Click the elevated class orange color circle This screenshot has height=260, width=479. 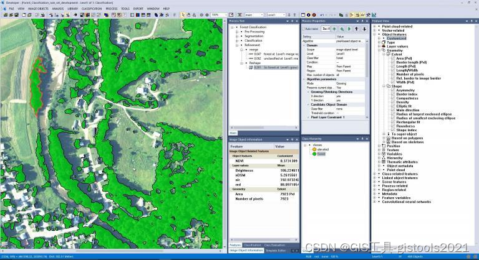[314, 149]
